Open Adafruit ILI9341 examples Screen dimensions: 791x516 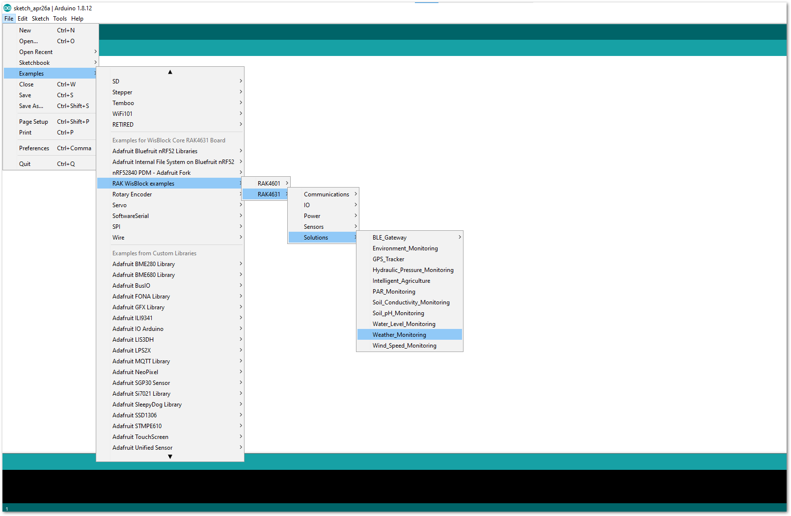(x=170, y=318)
